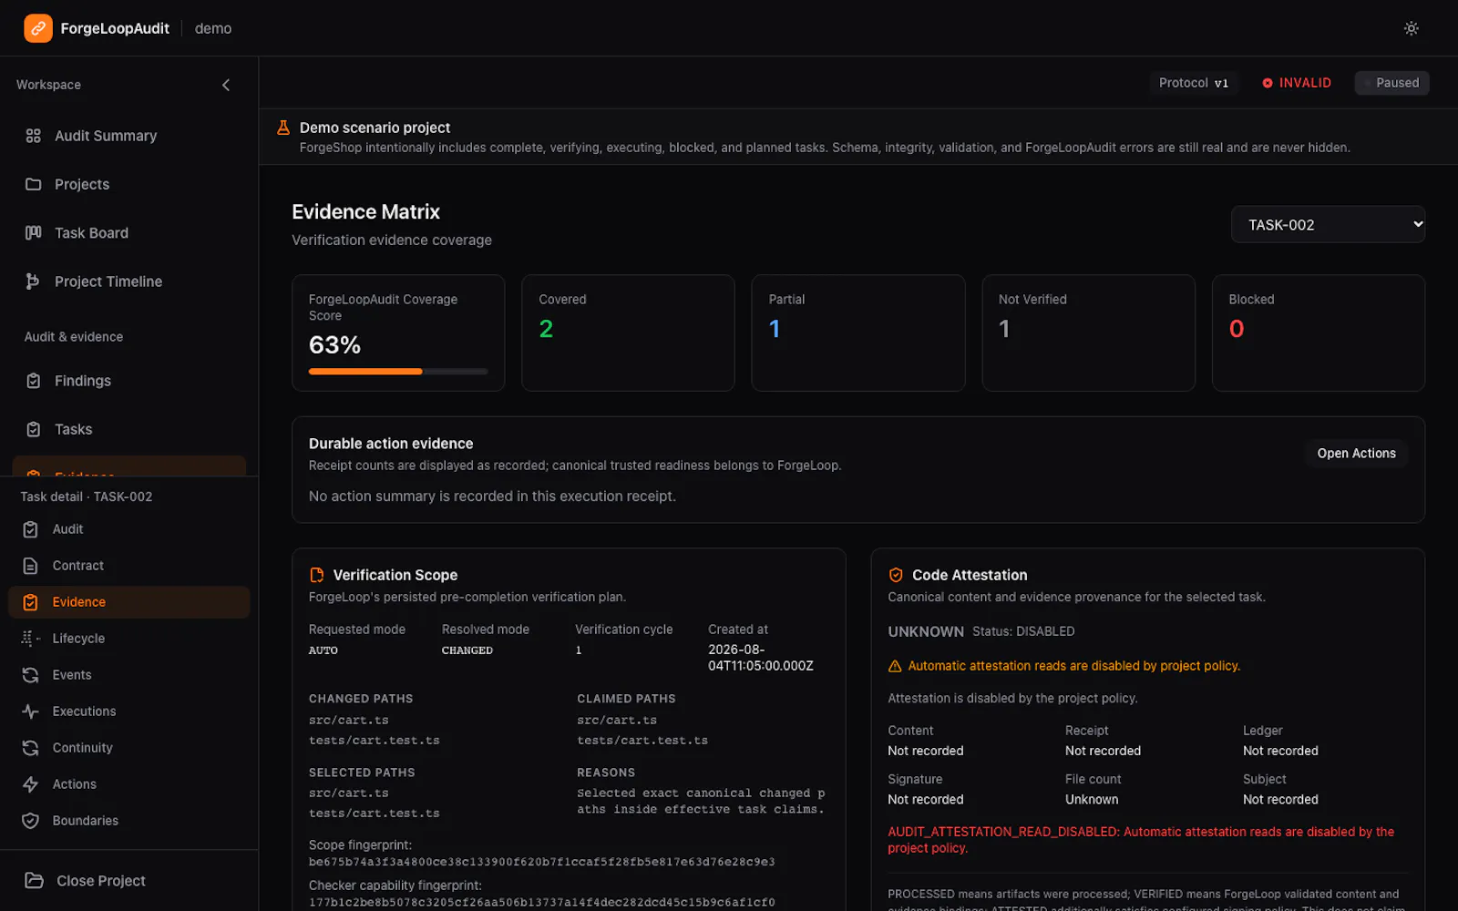Click the "Status: DISABLED" text

coord(1023,631)
